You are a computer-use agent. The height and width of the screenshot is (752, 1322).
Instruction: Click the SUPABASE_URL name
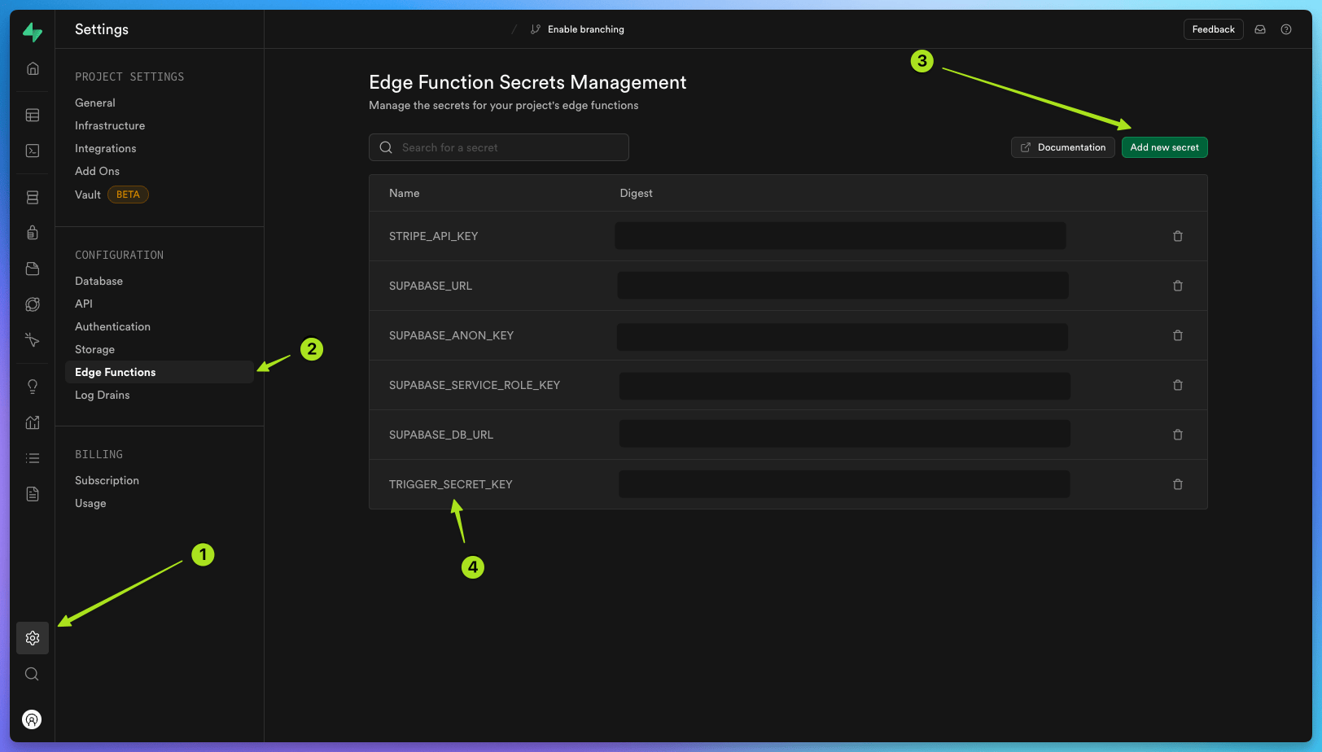click(x=431, y=286)
